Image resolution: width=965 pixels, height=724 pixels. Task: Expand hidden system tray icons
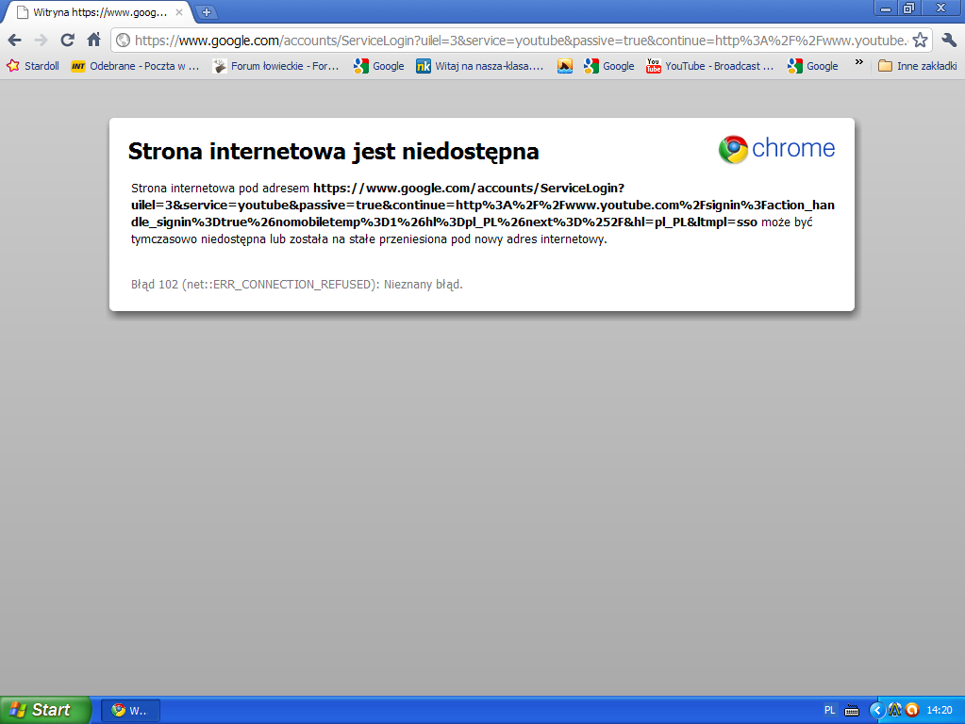point(877,711)
